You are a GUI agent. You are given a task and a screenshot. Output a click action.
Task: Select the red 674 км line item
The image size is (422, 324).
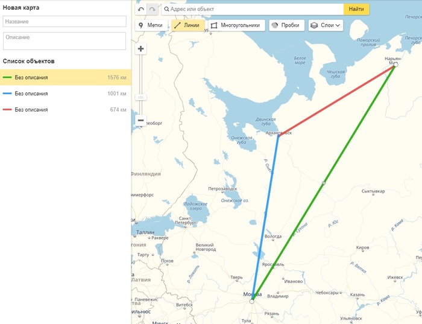(x=65, y=110)
